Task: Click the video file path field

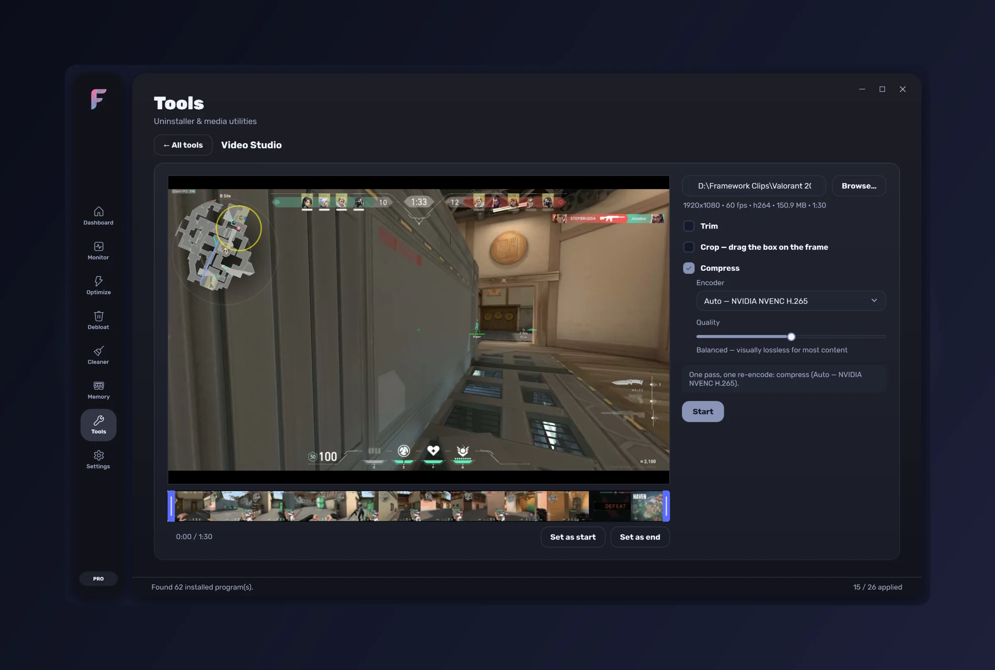Action: pyautogui.click(x=753, y=186)
